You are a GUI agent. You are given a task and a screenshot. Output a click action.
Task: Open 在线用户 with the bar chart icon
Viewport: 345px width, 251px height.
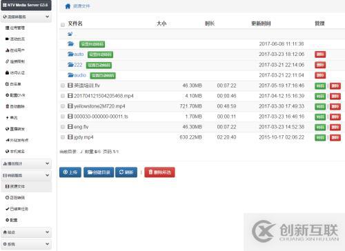[15, 50]
